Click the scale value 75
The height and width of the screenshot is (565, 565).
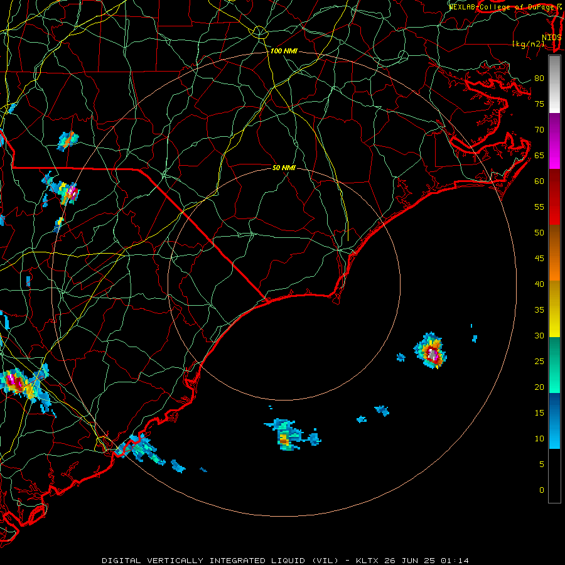pyautogui.click(x=539, y=104)
